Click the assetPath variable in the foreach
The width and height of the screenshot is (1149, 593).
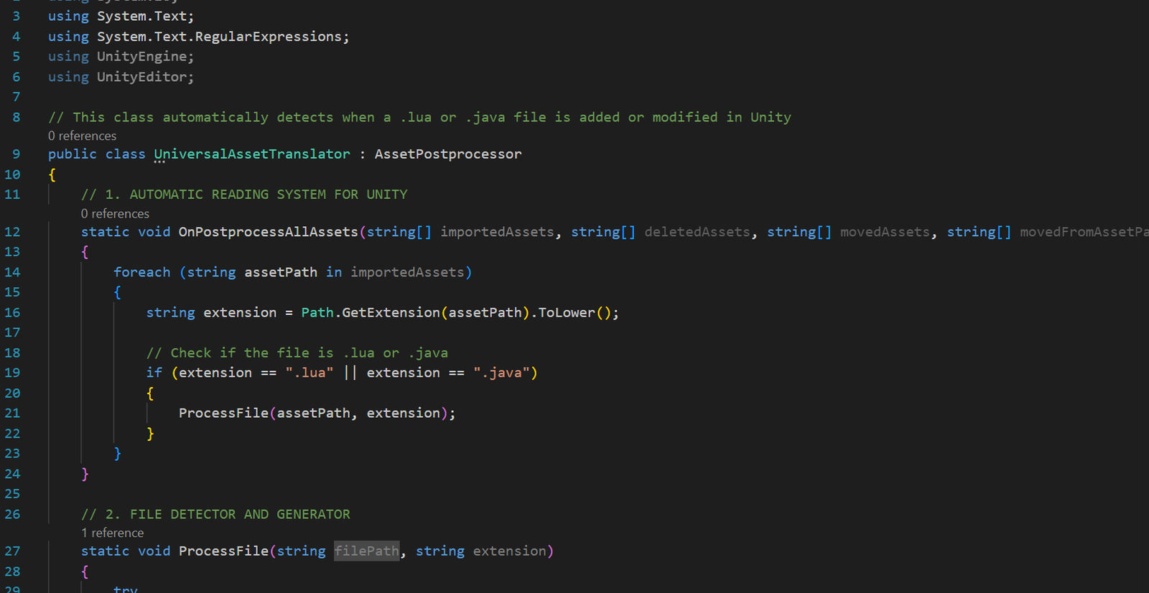[x=281, y=272]
